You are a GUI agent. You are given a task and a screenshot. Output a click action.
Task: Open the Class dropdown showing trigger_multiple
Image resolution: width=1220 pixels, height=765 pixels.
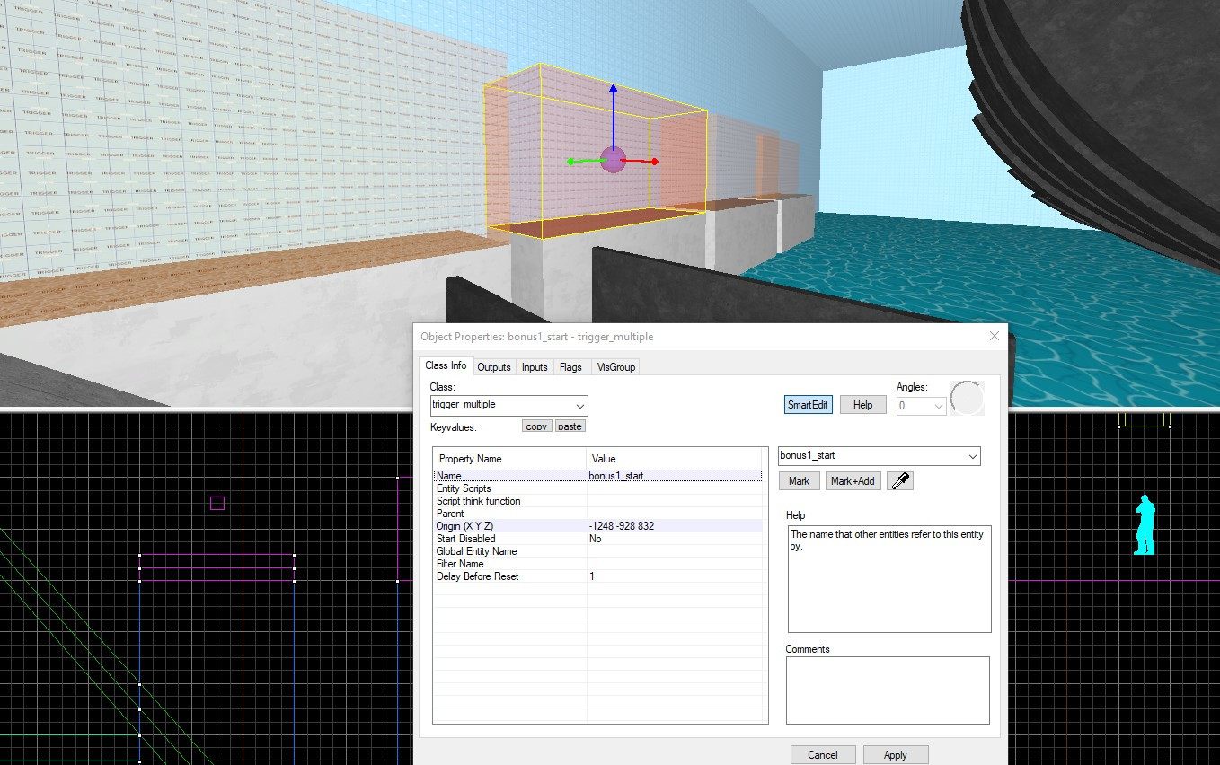(x=579, y=406)
